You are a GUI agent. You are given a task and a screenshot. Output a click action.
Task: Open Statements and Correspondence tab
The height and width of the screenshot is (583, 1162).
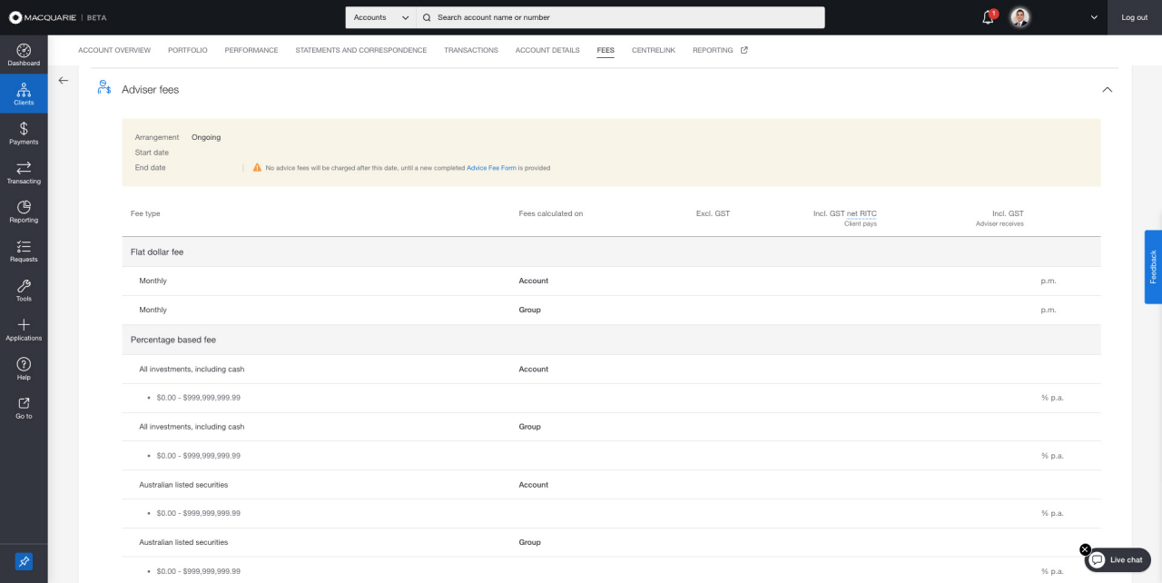tap(361, 50)
